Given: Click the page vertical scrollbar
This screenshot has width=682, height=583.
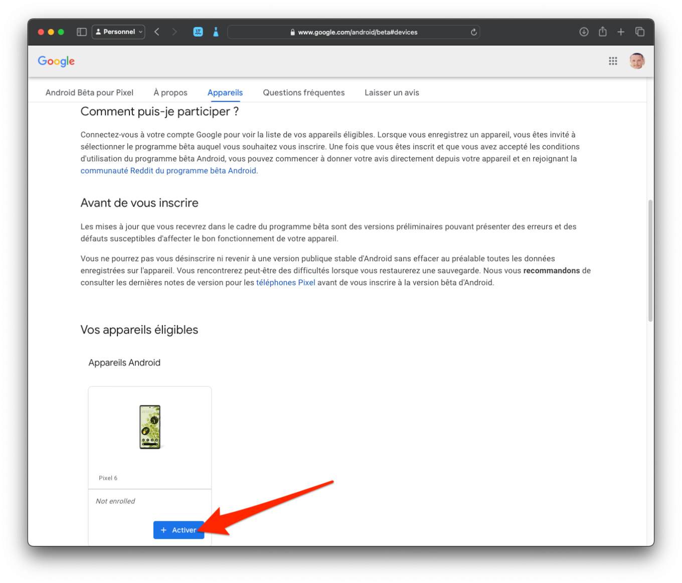Looking at the screenshot, I should 650,261.
